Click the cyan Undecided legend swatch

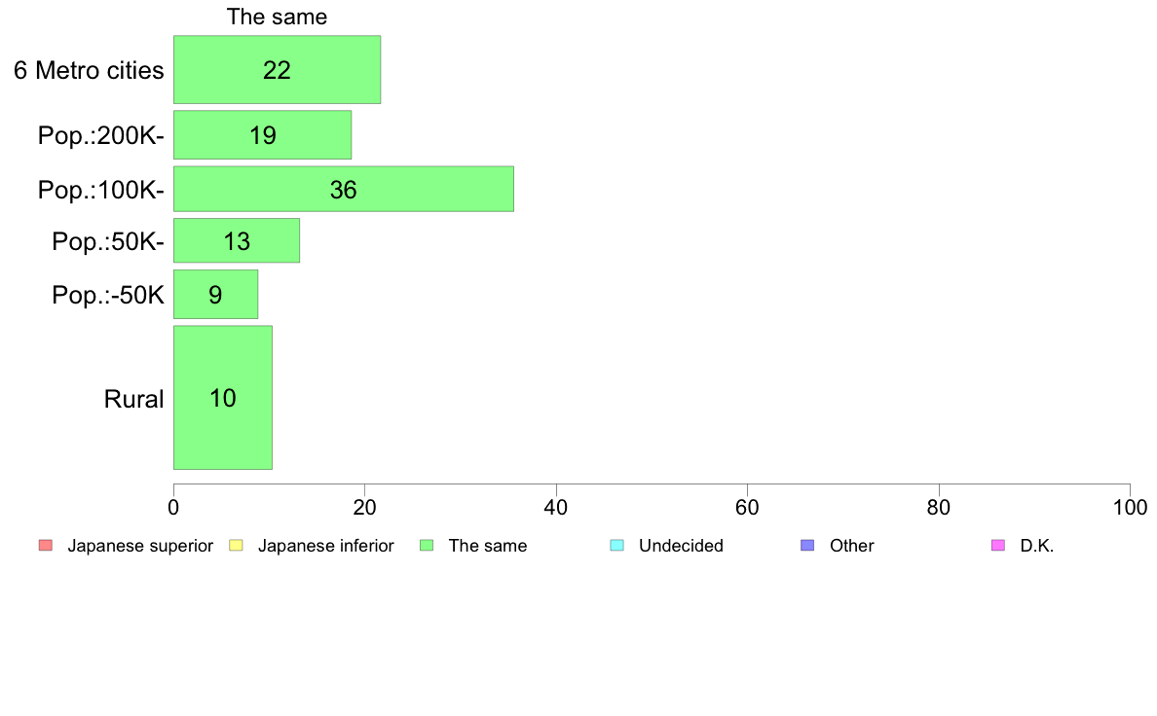pos(616,546)
